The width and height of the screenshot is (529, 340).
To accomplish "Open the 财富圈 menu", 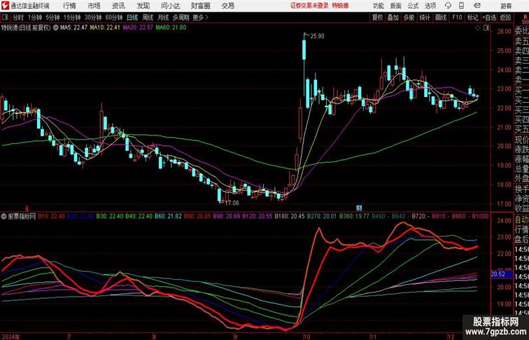I will click(200, 6).
